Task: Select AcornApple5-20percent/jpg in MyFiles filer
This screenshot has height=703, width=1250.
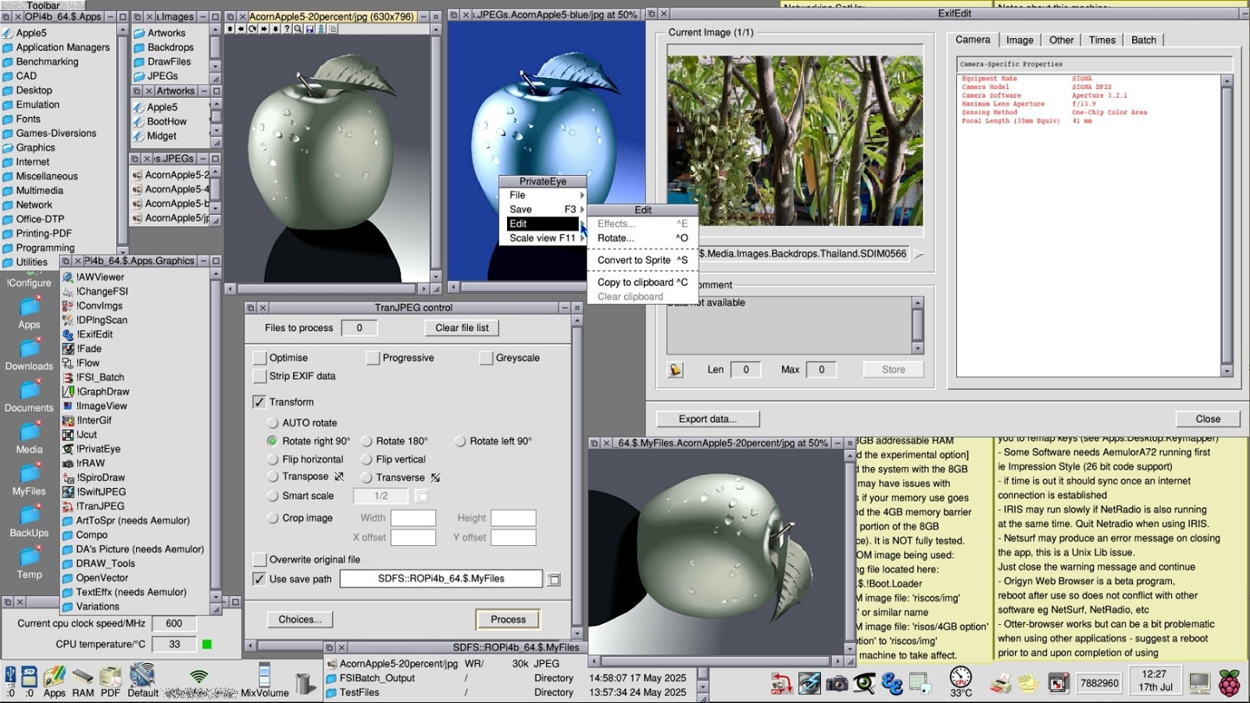Action: (391, 663)
